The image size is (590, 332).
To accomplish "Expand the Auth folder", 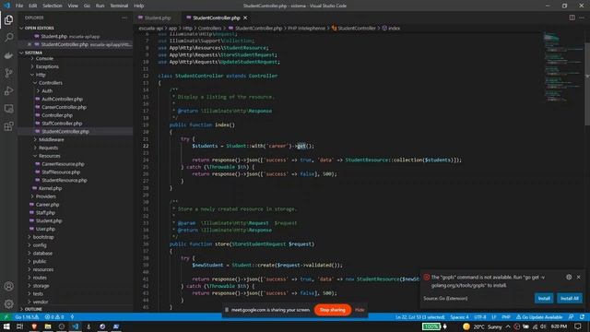I will pos(47,91).
